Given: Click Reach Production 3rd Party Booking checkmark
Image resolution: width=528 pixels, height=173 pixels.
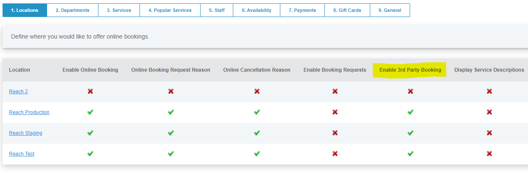Looking at the screenshot, I should (411, 112).
